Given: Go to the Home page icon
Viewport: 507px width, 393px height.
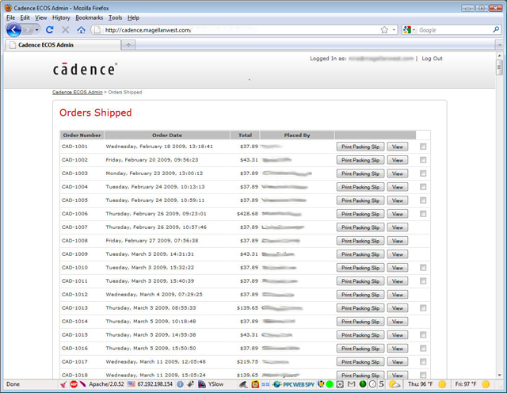Looking at the screenshot, I should pyautogui.click(x=81, y=30).
